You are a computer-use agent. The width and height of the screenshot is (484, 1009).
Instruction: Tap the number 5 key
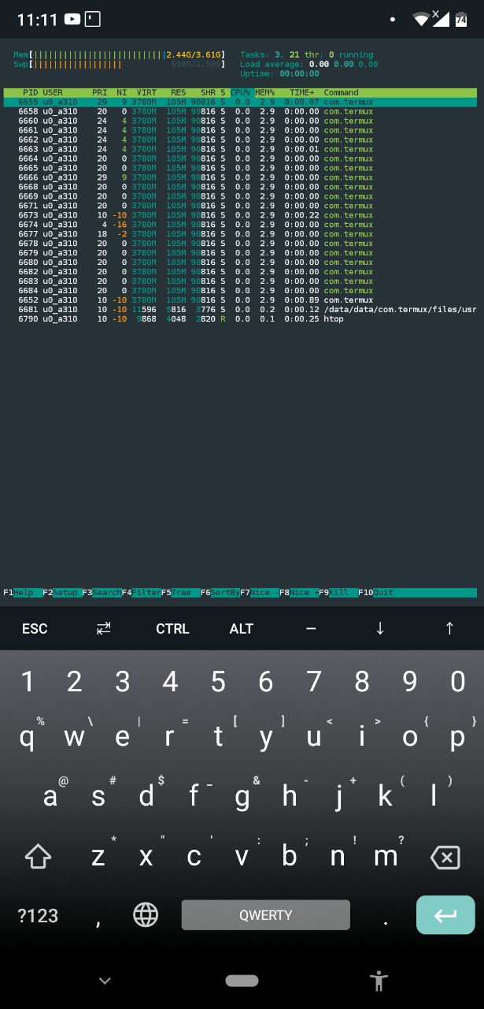(218, 682)
